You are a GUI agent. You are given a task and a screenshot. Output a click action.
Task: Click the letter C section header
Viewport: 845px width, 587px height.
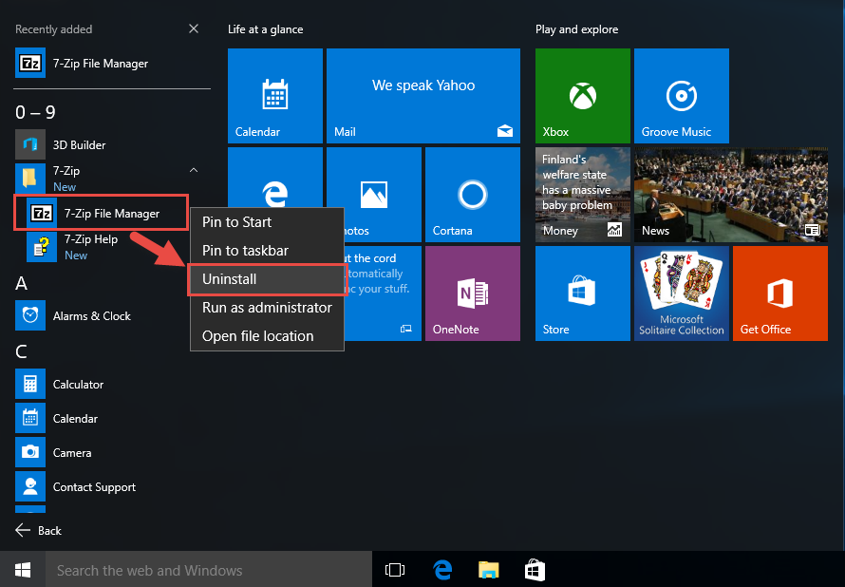point(21,351)
